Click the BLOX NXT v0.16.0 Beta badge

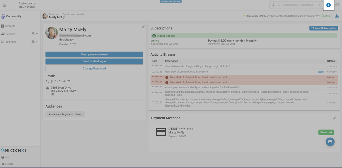click(171, 1)
